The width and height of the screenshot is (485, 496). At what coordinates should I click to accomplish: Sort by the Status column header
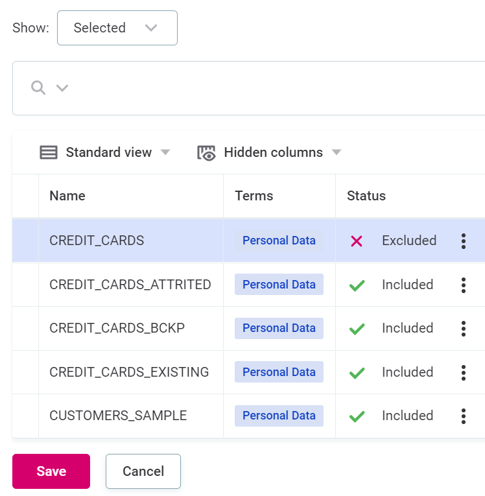click(x=366, y=196)
